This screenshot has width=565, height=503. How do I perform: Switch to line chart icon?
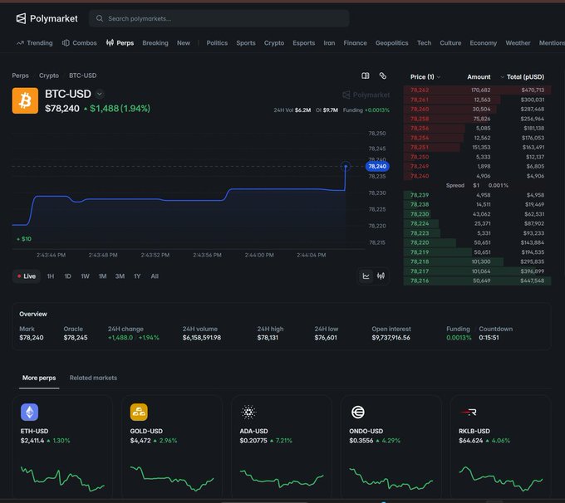coord(366,276)
